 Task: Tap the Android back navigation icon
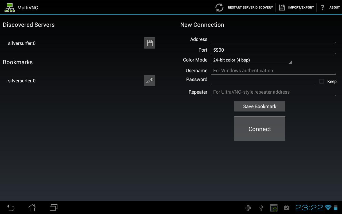tap(11, 208)
